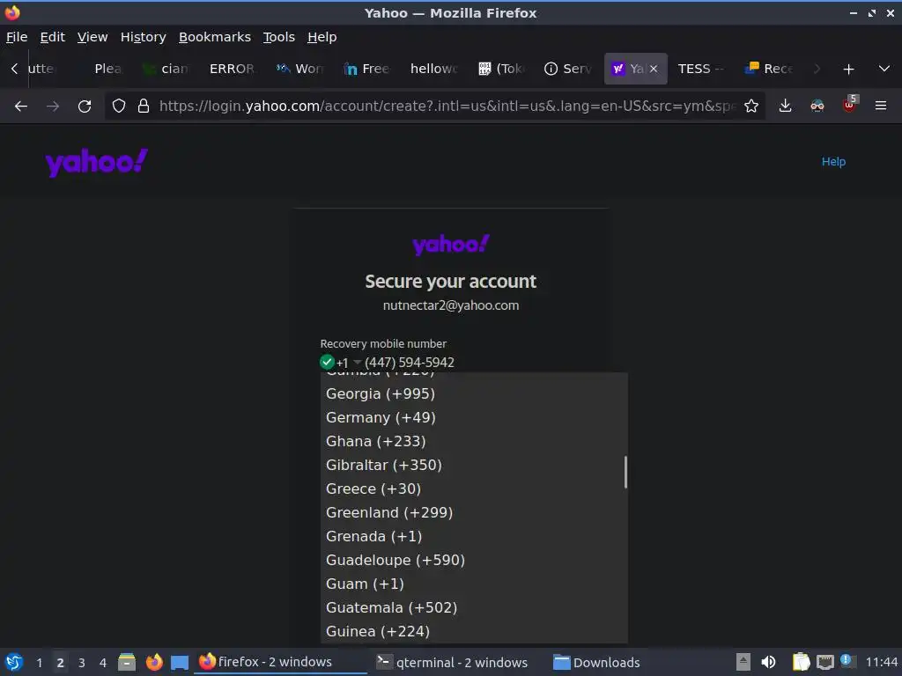Click the clipboard tray icon

coord(802,662)
